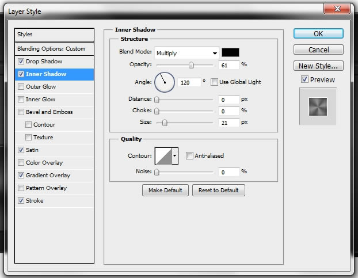Click the Noise value field
Screen dimensions: 358x278
(x=228, y=172)
